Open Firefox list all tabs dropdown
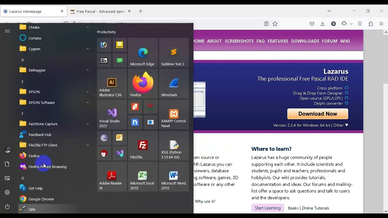Screen dimensions: 388x218 click(329, 11)
